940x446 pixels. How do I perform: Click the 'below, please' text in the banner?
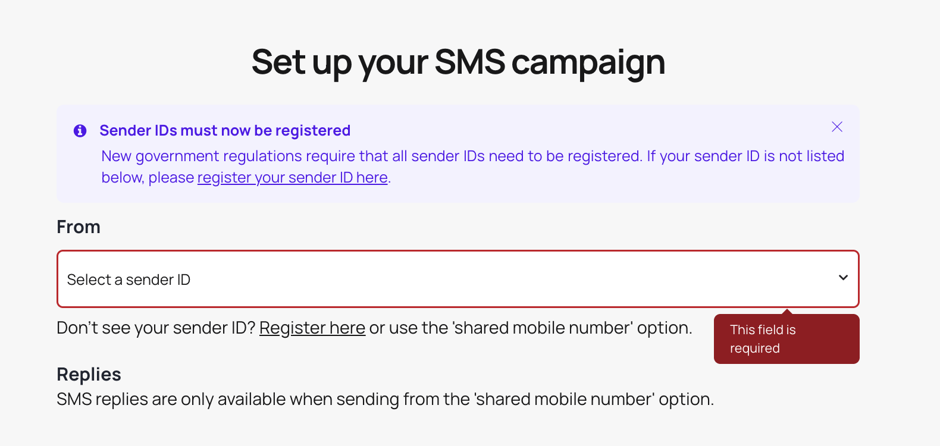(x=148, y=178)
